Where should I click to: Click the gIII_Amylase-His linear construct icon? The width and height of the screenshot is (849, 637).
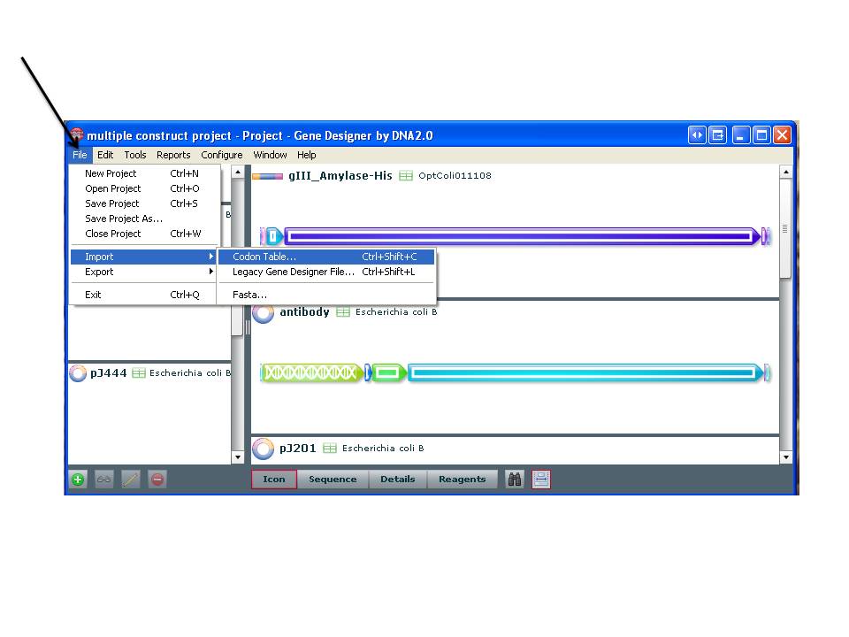(267, 176)
